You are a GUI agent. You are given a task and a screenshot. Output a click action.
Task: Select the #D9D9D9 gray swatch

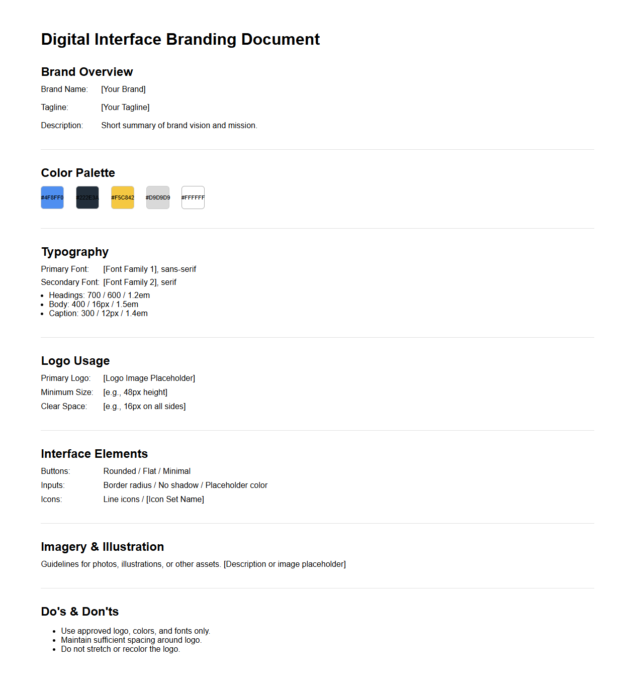157,197
